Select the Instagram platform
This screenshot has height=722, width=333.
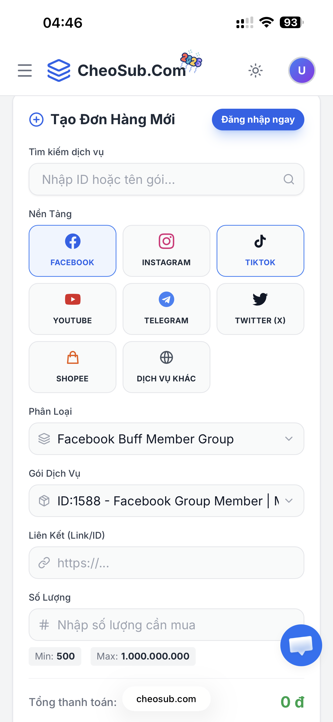pyautogui.click(x=166, y=250)
